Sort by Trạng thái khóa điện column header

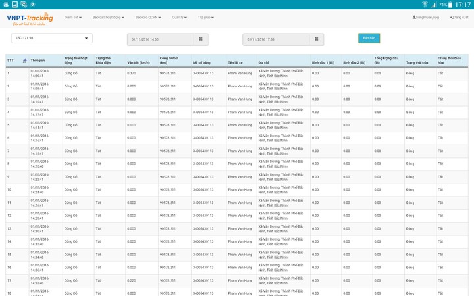pos(110,61)
